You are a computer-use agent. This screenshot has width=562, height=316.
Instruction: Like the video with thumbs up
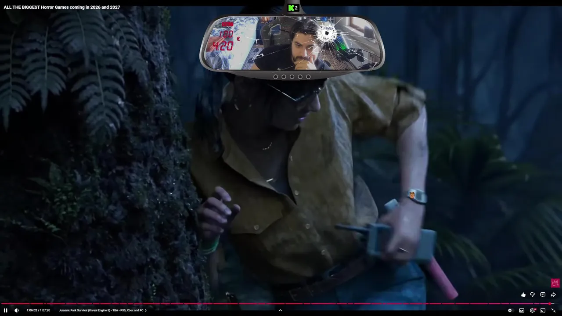click(523, 295)
